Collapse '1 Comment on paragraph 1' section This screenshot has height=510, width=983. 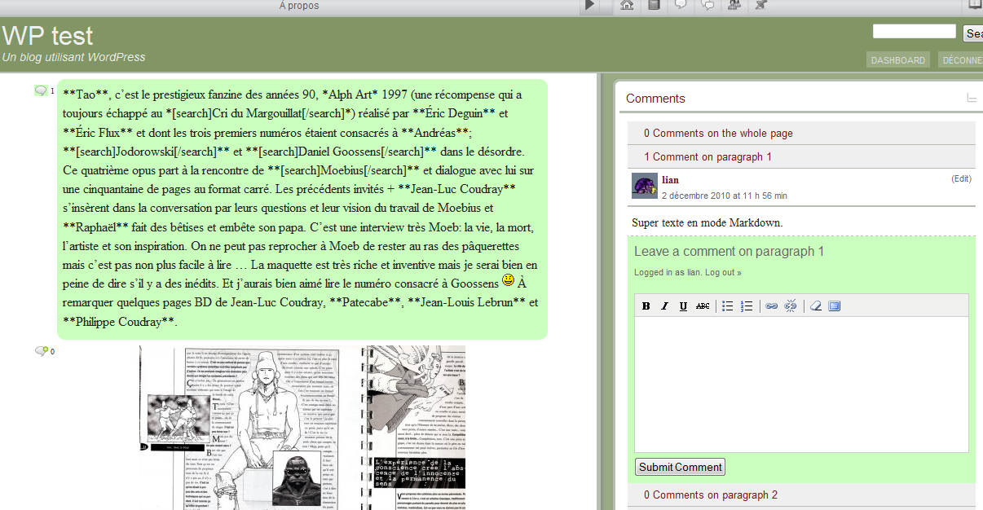(801, 157)
